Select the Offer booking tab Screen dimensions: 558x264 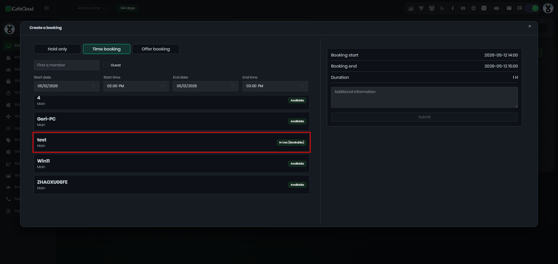(155, 49)
